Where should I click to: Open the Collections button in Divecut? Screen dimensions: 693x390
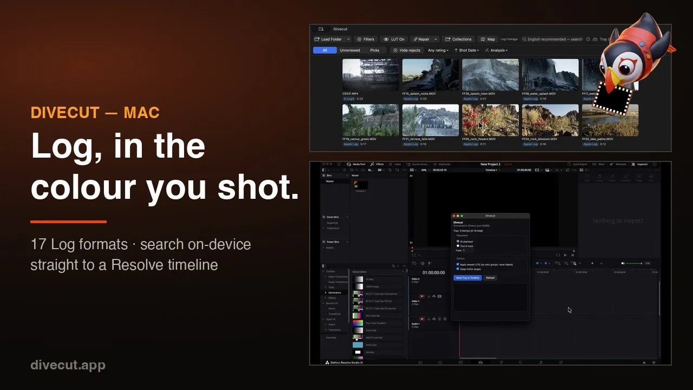tap(459, 39)
